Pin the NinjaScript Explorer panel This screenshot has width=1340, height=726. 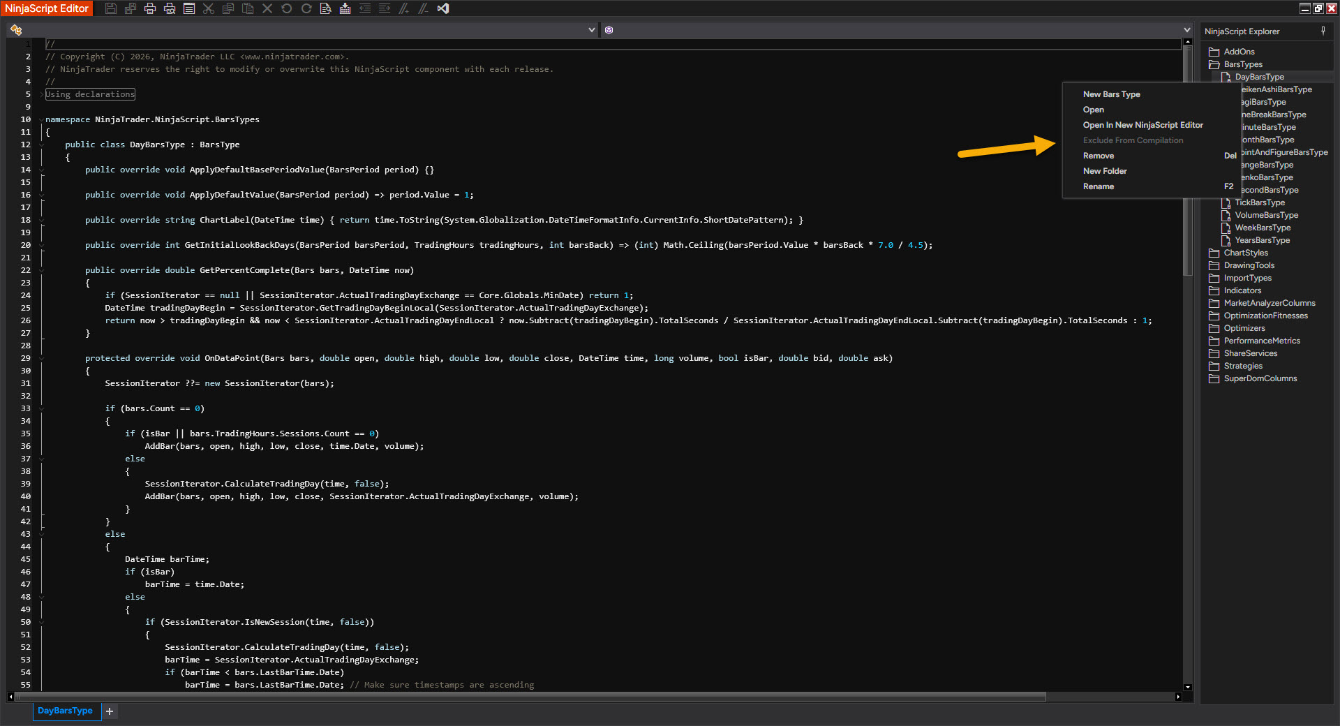click(x=1323, y=31)
